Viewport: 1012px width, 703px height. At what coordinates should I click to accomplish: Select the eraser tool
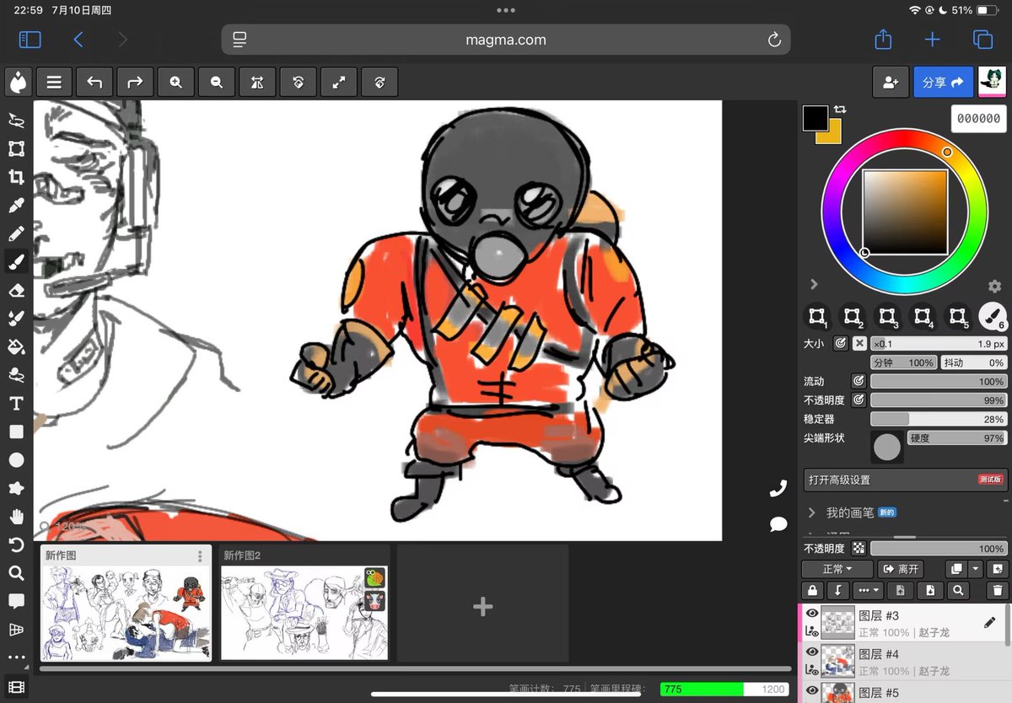(x=16, y=290)
